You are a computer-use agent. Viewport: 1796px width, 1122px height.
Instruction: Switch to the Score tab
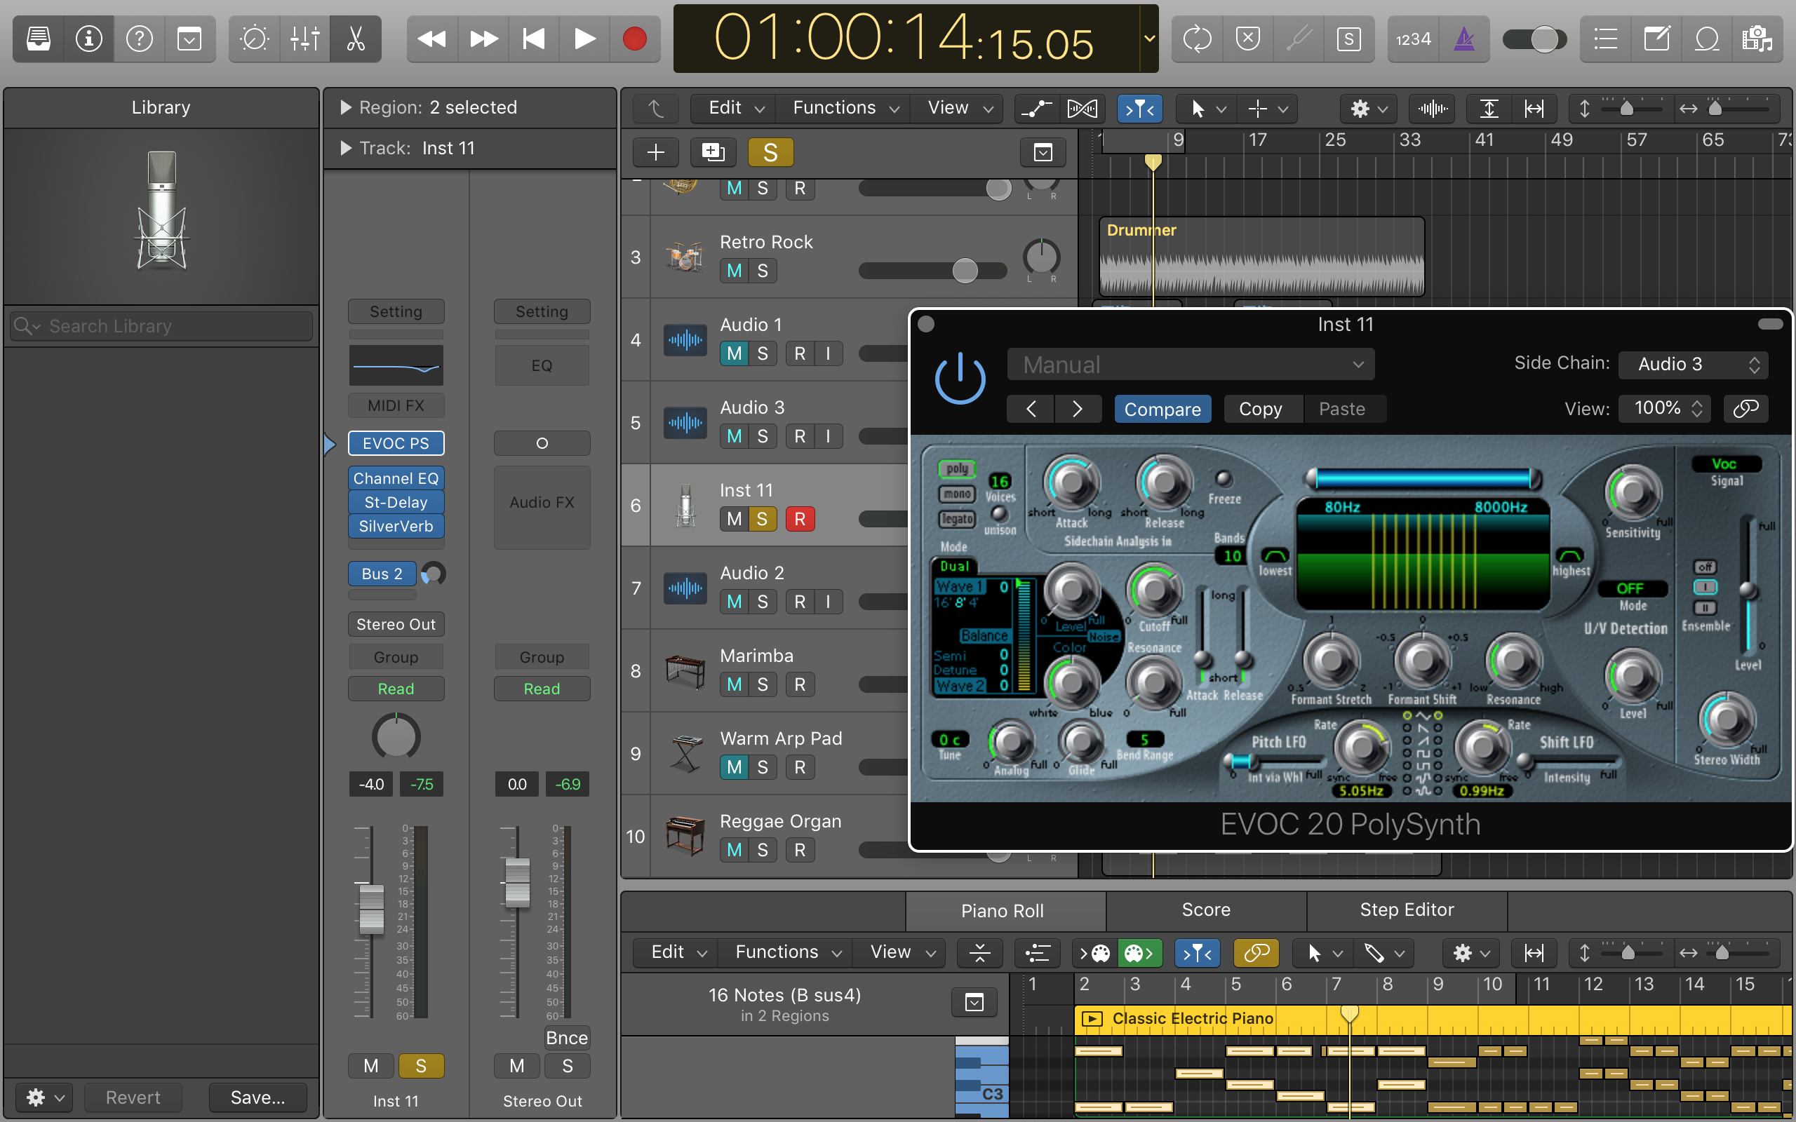pyautogui.click(x=1205, y=910)
